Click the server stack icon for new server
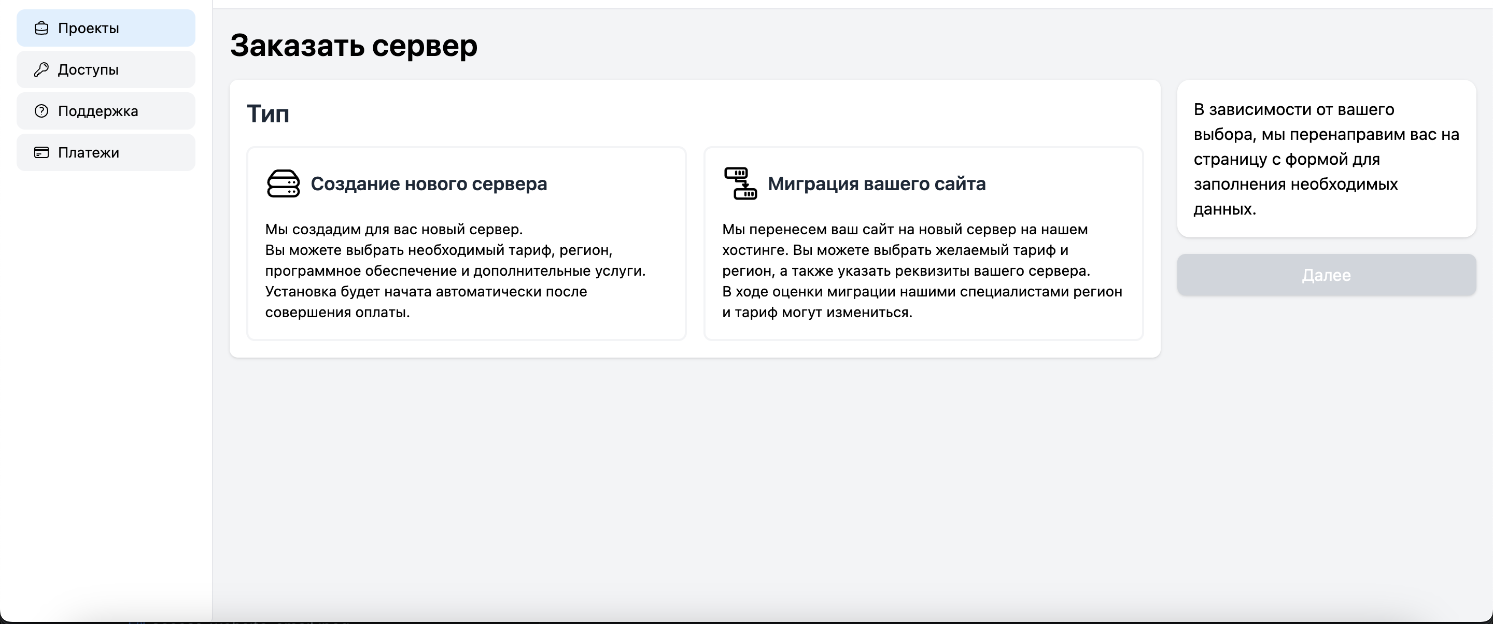Viewport: 1493px width, 624px height. coord(283,183)
